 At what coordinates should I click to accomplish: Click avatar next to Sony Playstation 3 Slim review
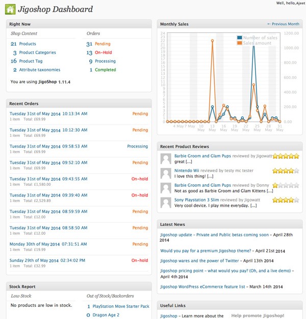tap(165, 202)
